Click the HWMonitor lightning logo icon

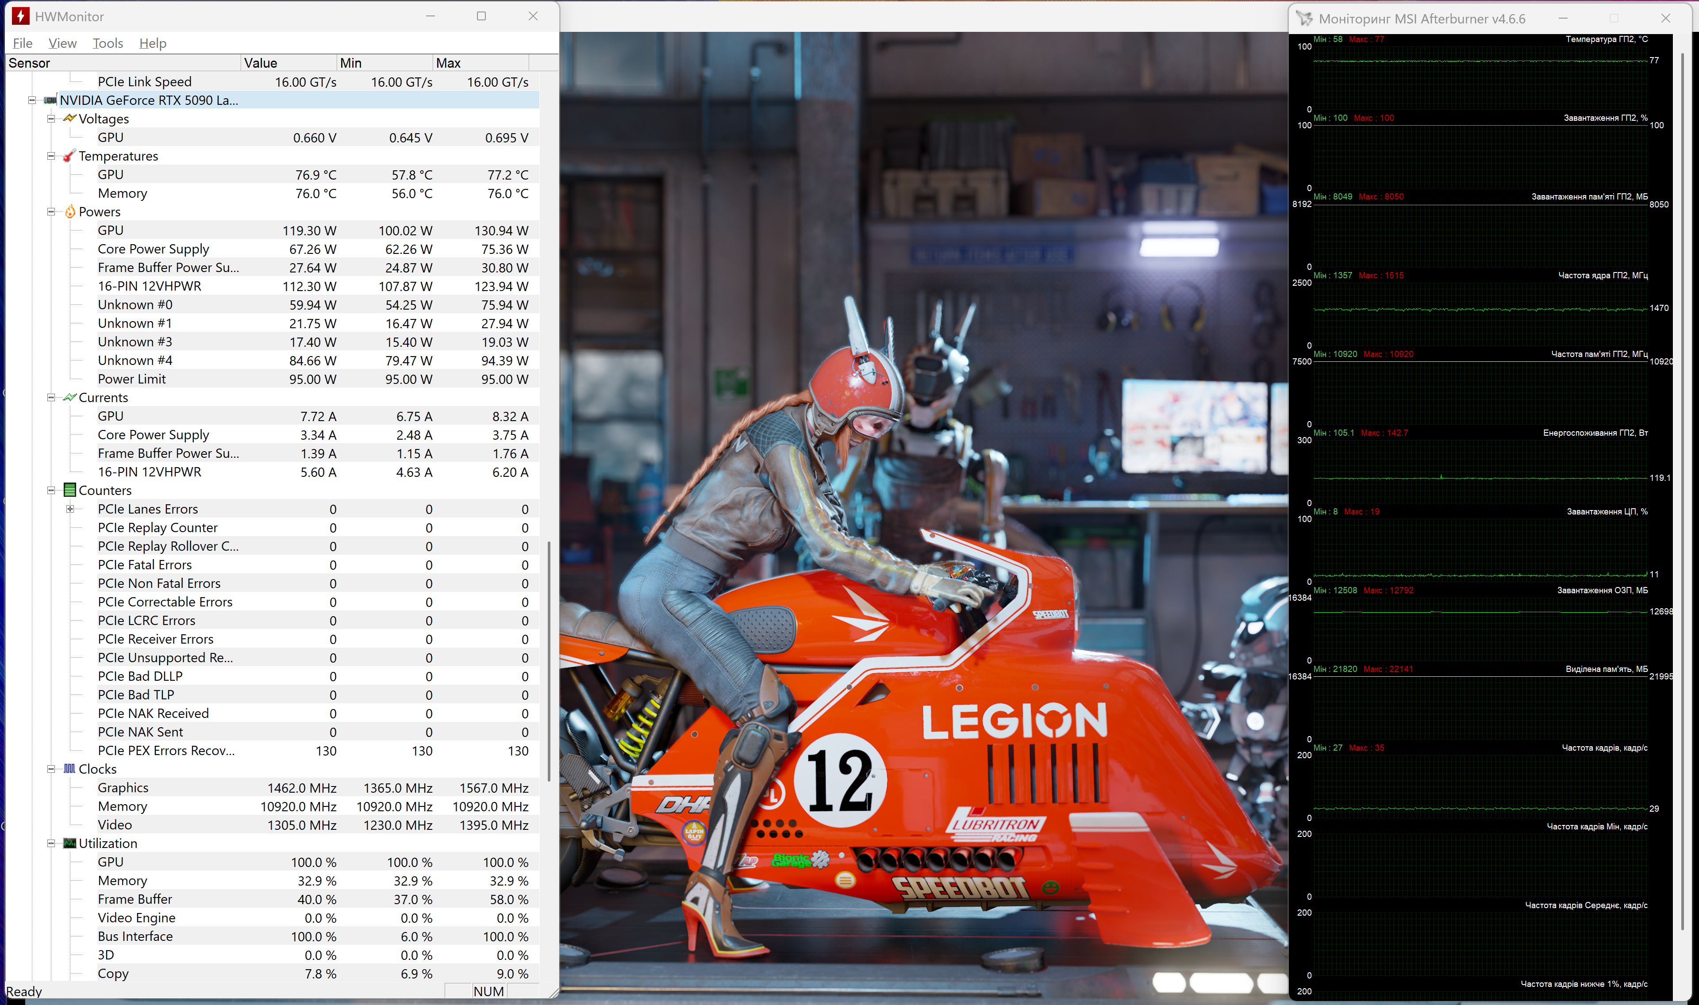pos(21,16)
